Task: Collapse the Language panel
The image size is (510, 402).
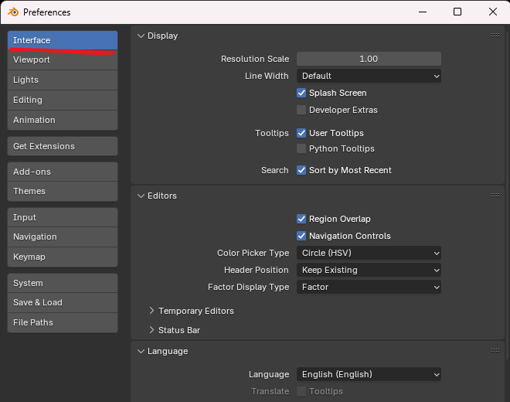Action: [141, 351]
